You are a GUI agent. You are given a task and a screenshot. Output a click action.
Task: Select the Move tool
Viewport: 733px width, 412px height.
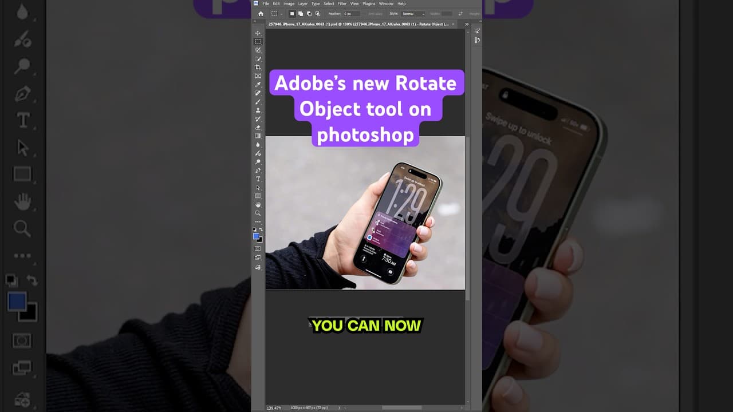258,33
